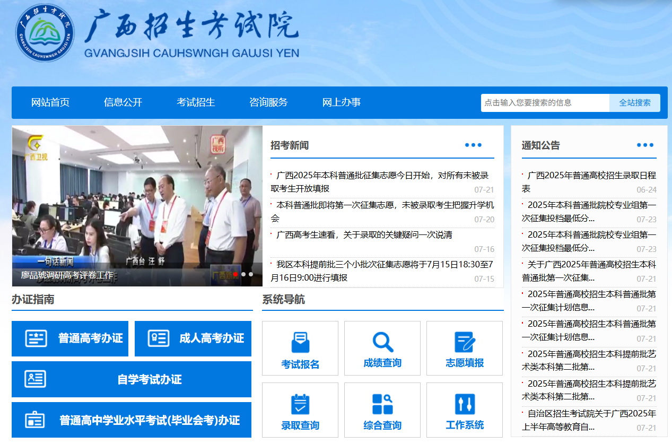The height and width of the screenshot is (444, 672).
Task: Click date 07-15 in news list
Action: pyautogui.click(x=484, y=279)
